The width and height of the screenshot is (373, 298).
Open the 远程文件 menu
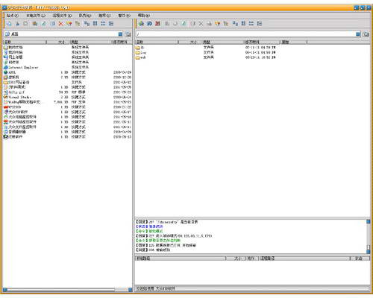pos(62,16)
